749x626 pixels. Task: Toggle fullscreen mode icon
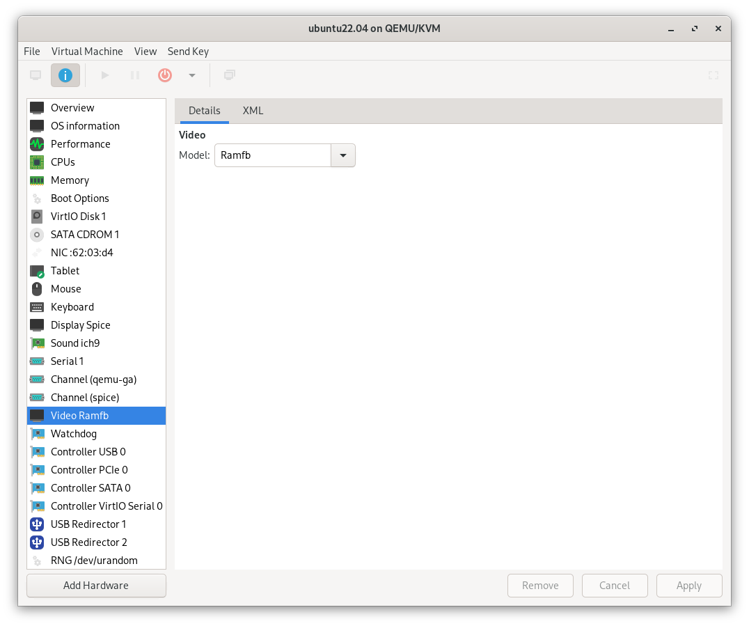coord(713,75)
